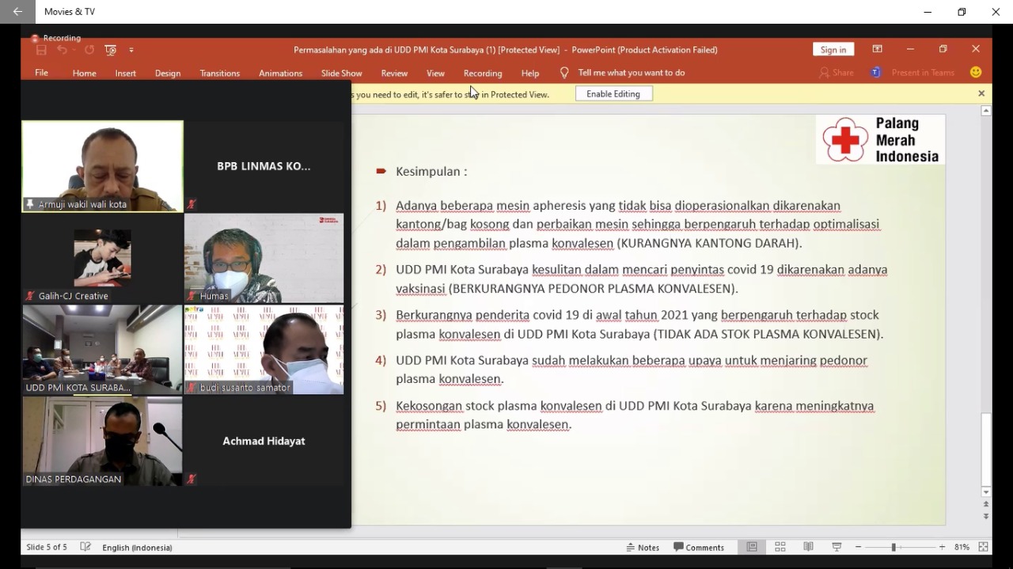
Task: Click the Kesimpulan heading text
Action: coord(431,171)
